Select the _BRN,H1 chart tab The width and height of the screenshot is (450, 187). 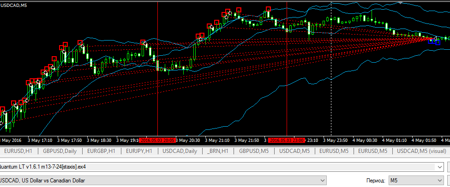217,151
